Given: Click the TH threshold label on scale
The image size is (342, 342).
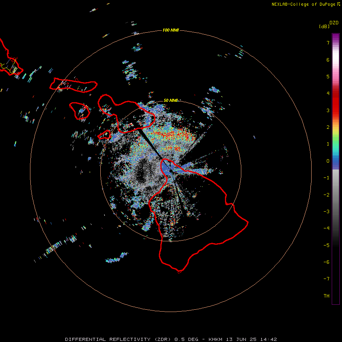Looking at the screenshot, I should coord(326,296).
